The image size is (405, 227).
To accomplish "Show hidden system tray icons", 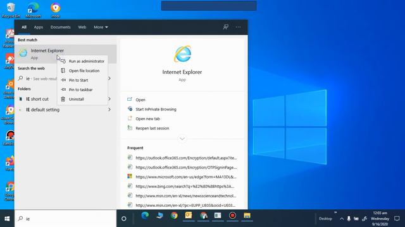I will click(342, 219).
